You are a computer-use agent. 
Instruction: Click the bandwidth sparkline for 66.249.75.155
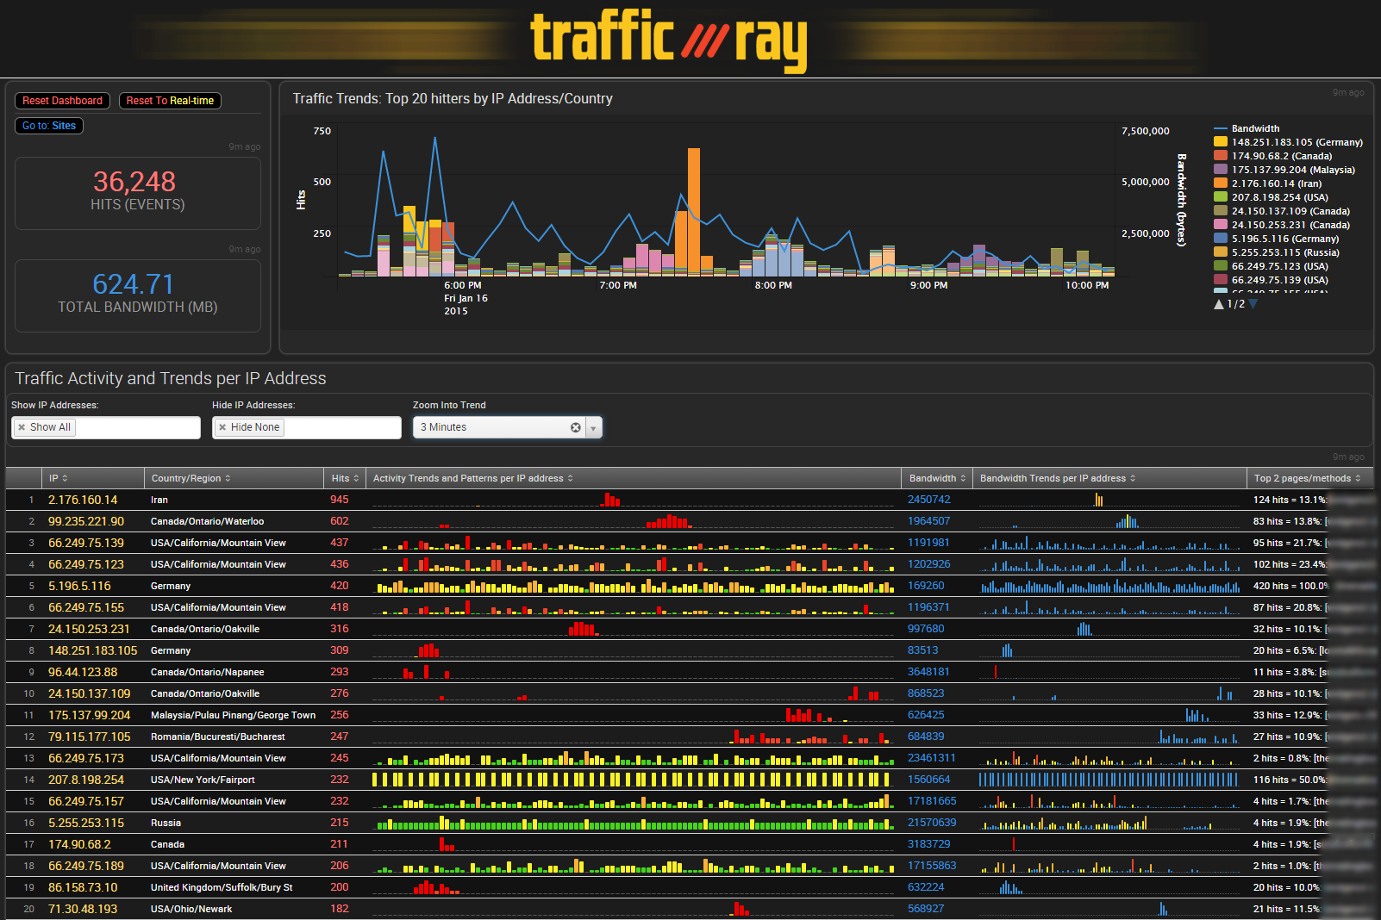pyautogui.click(x=1110, y=607)
